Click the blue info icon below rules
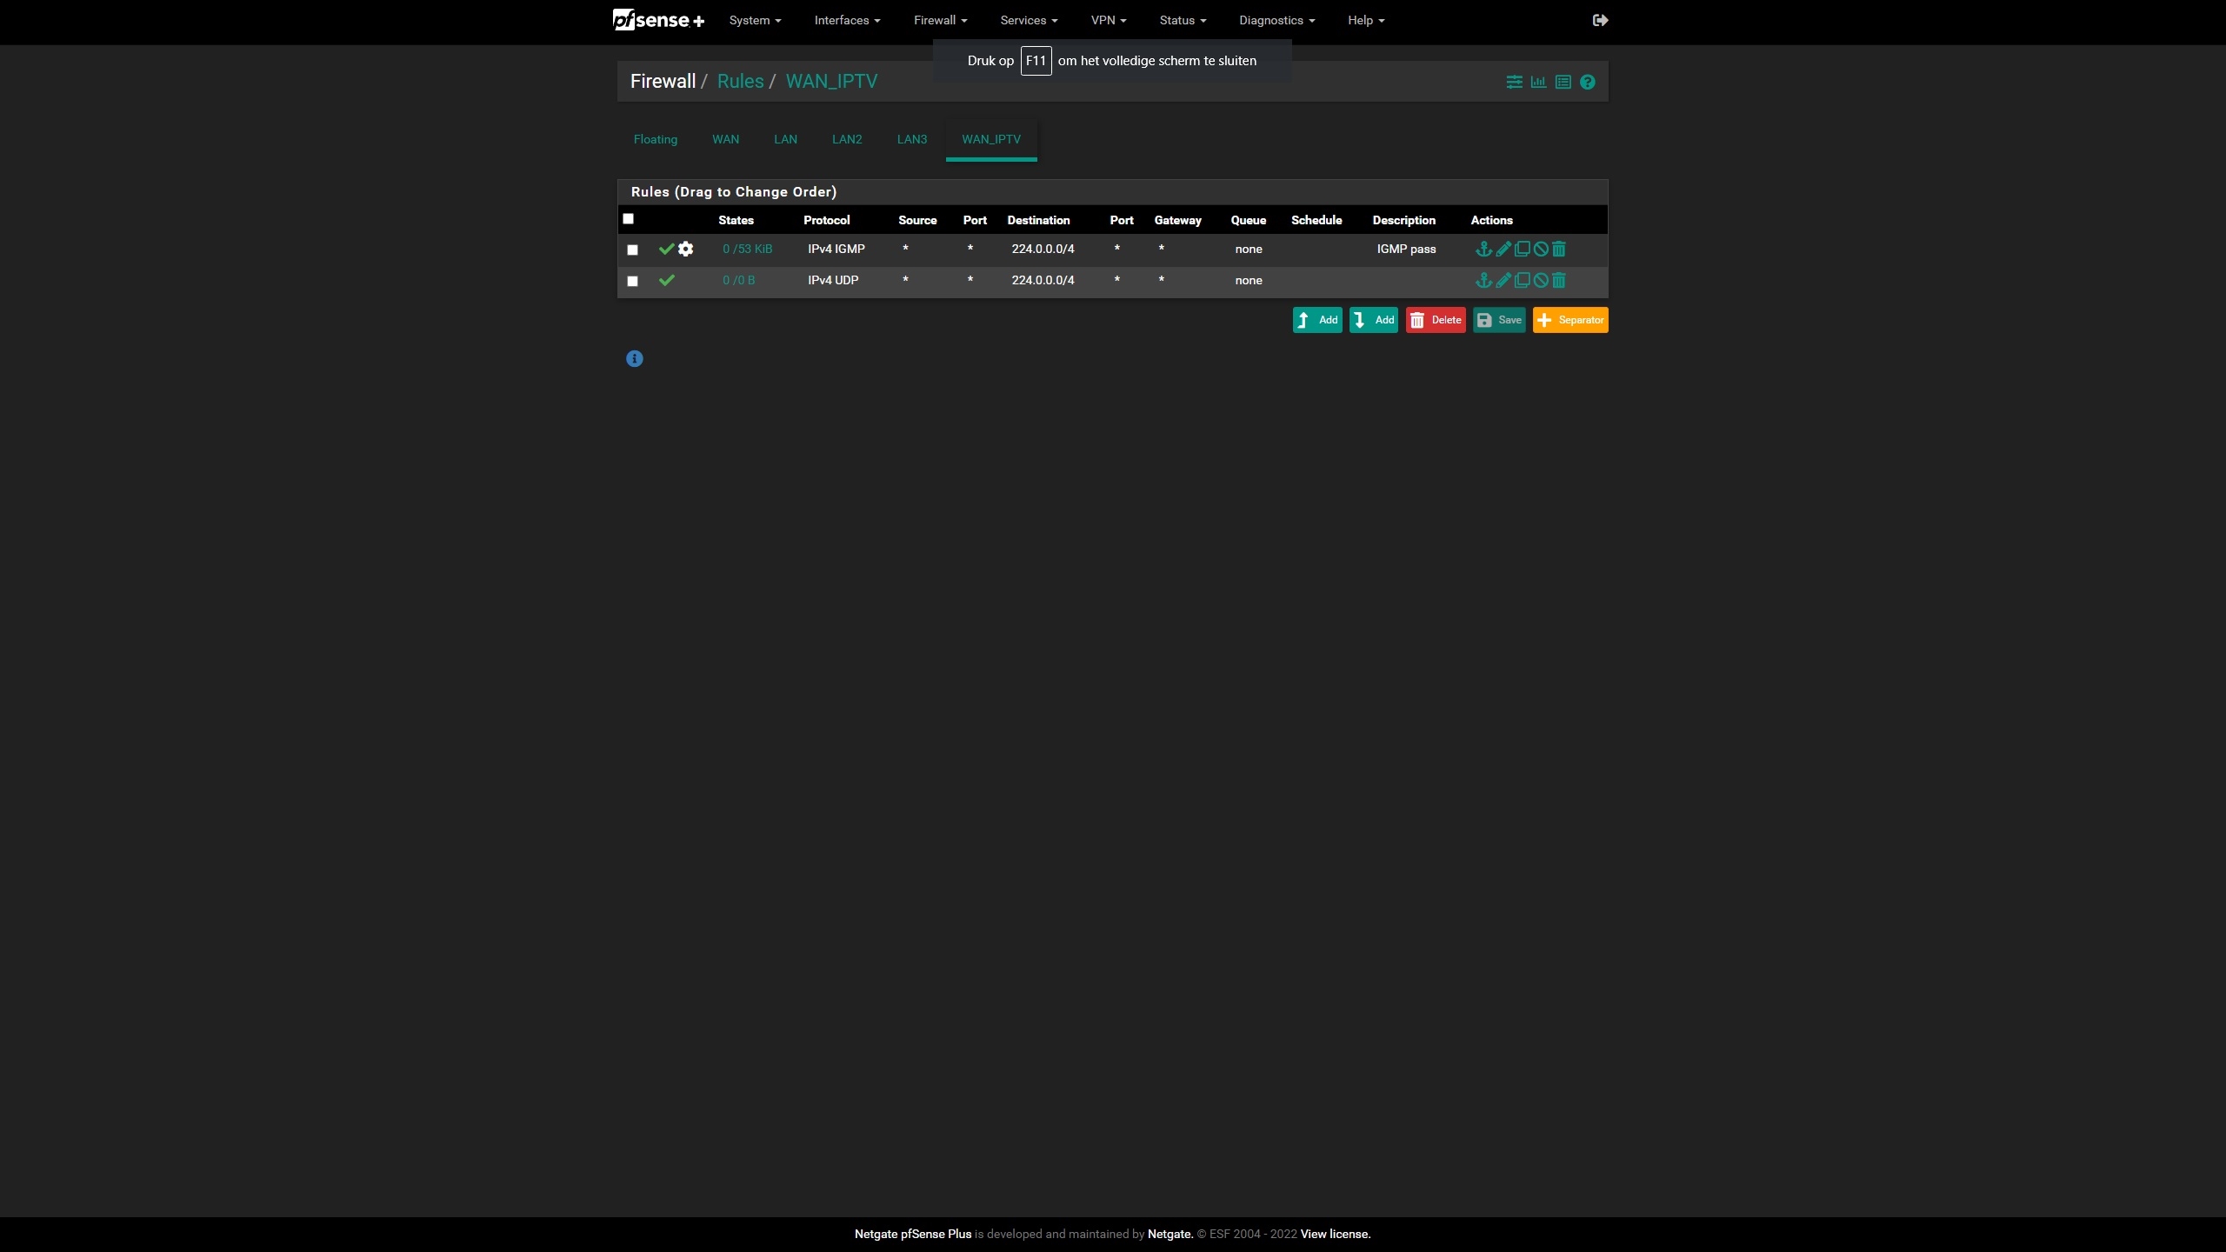This screenshot has height=1252, width=2226. point(635,359)
